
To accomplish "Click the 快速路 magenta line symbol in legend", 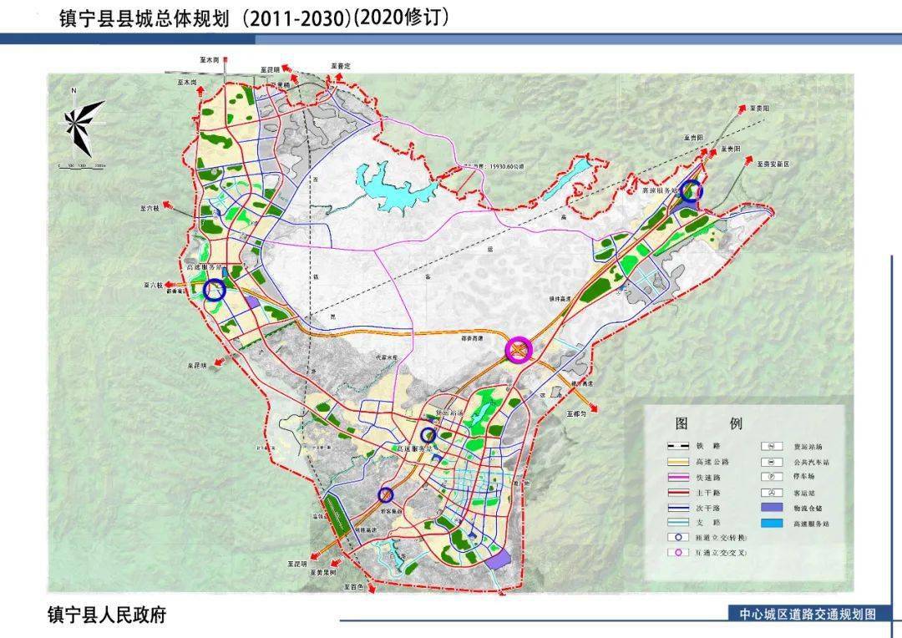I will 677,477.
